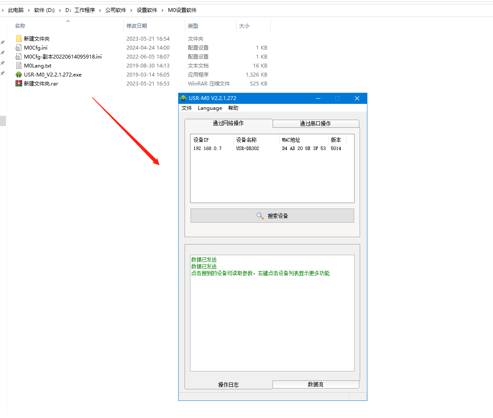Click the M0Cfg.ini file icon
The height and width of the screenshot is (418, 493).
click(x=18, y=47)
